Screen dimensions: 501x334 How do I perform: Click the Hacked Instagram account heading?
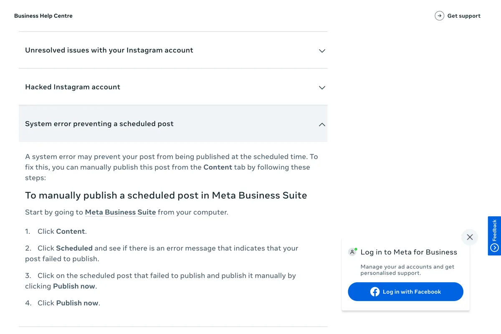[x=73, y=87]
